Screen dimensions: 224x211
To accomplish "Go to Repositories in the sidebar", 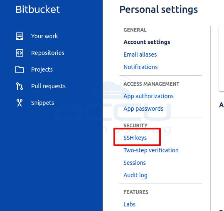I will coord(48,53).
